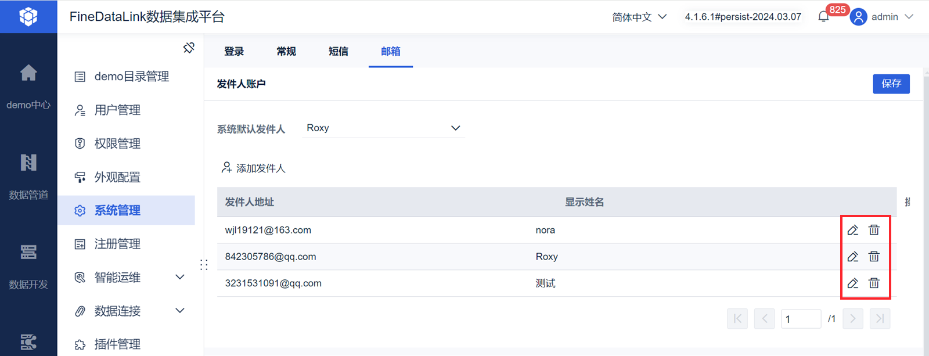Click the admin user avatar
This screenshot has width=929, height=356.
[858, 17]
